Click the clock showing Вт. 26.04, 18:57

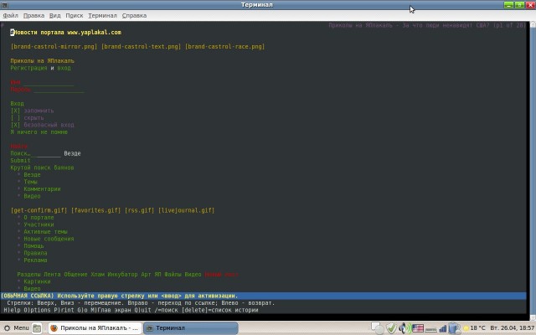tap(513, 327)
